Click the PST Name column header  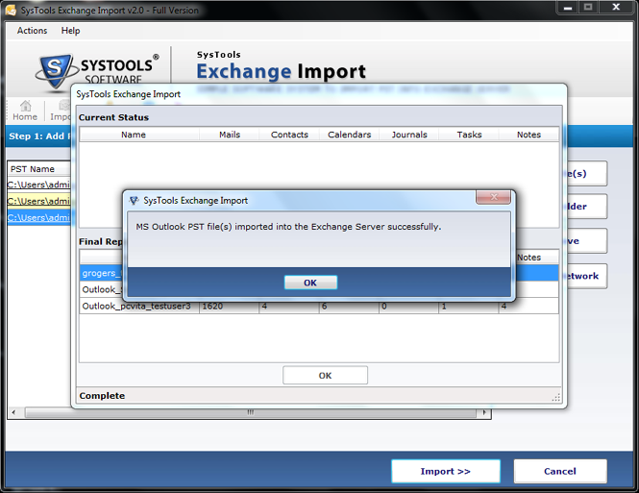(39, 169)
